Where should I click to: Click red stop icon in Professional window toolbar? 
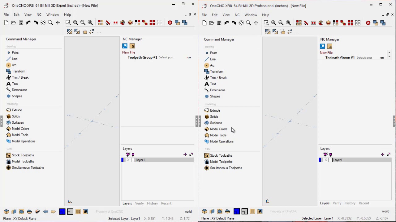coord(368,23)
